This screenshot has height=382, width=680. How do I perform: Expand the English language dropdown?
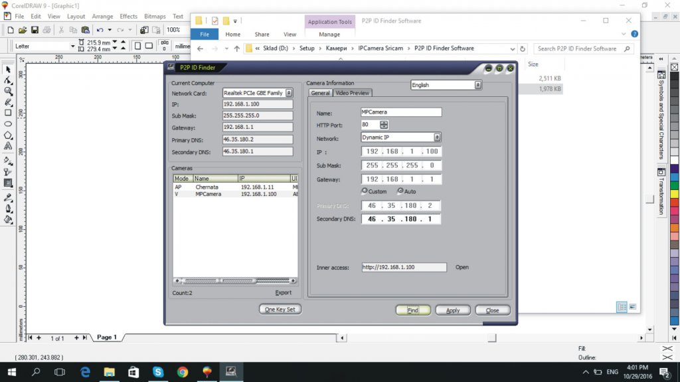[x=477, y=85]
